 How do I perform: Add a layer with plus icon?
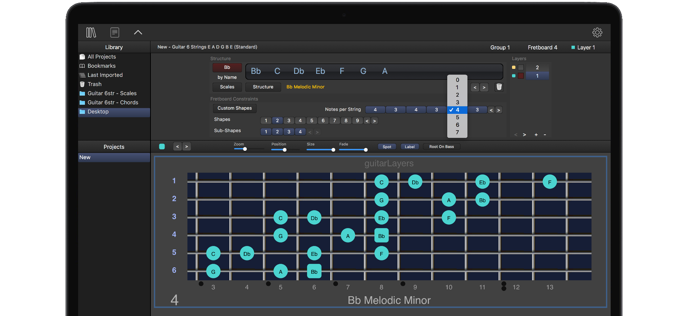[536, 135]
